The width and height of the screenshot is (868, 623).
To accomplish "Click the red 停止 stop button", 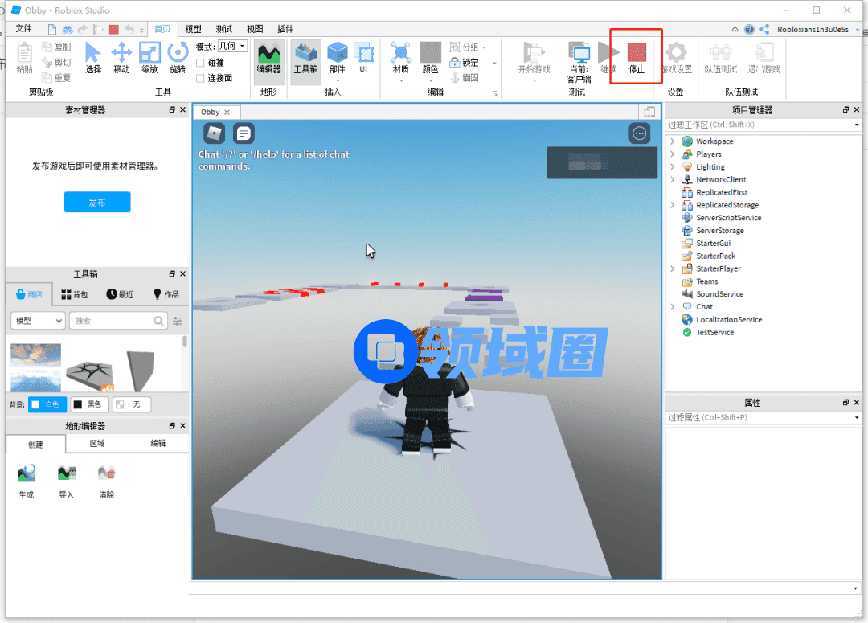I will coord(636,56).
